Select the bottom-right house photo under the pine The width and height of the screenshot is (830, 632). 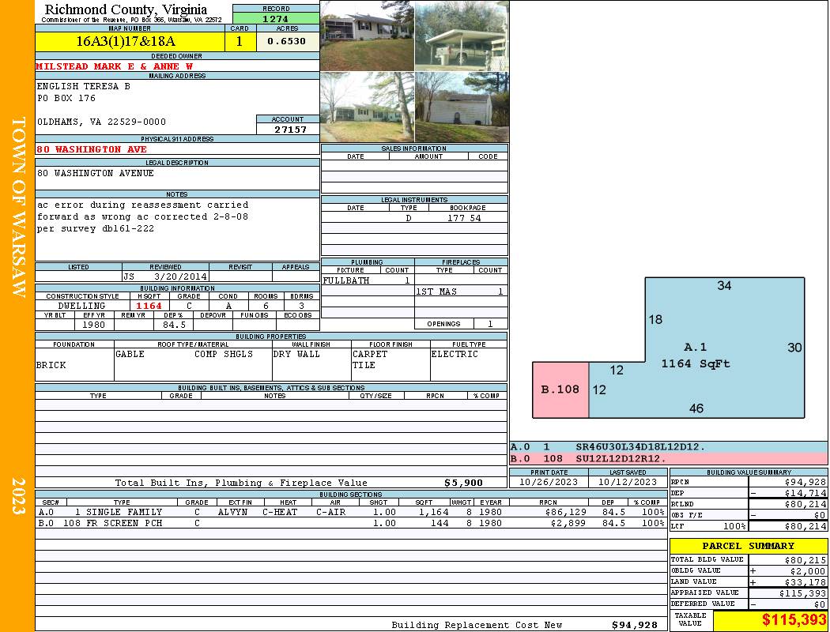[462, 107]
